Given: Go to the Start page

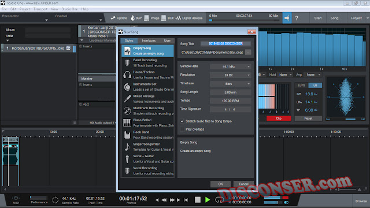Looking at the screenshot, I should [317, 18].
